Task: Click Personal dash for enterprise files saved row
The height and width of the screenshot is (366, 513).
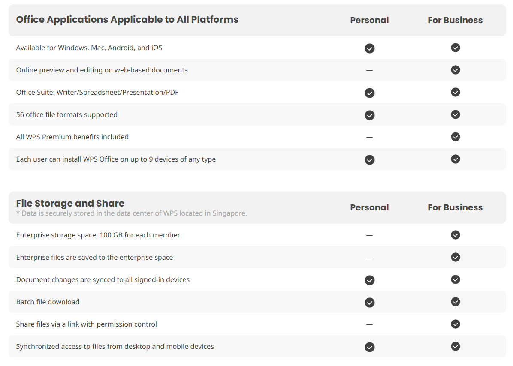Action: coord(369,258)
